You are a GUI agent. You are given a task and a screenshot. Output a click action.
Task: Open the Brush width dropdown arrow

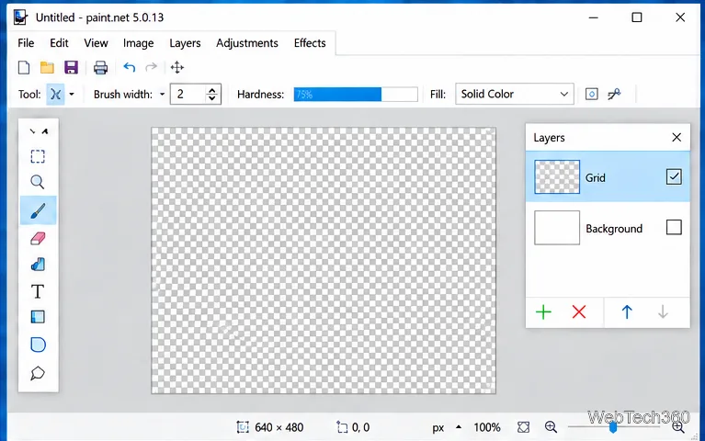[x=162, y=95]
